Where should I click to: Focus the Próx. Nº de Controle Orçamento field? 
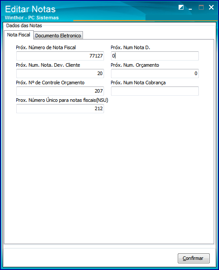tap(60, 91)
